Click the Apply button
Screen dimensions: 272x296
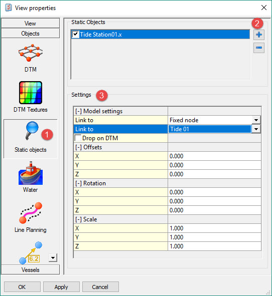[61, 287]
